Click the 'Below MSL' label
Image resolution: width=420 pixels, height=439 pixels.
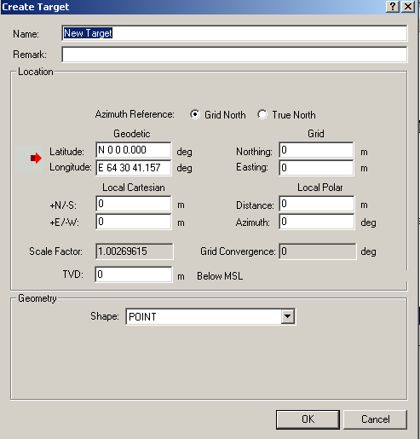pos(220,276)
